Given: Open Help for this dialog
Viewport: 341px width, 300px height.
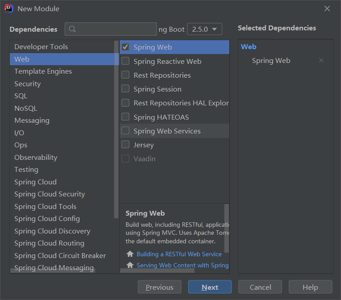Looking at the screenshot, I should pos(310,287).
